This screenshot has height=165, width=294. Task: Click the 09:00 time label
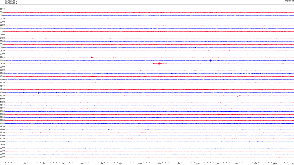pyautogui.click(x=2, y=67)
